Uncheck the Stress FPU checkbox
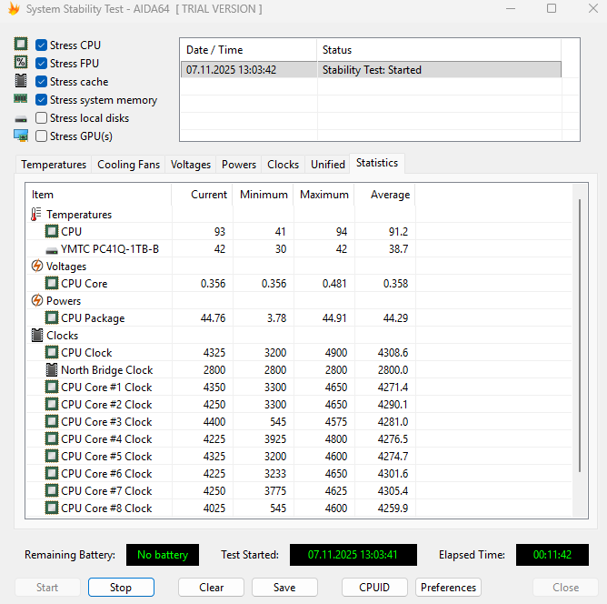 click(41, 63)
